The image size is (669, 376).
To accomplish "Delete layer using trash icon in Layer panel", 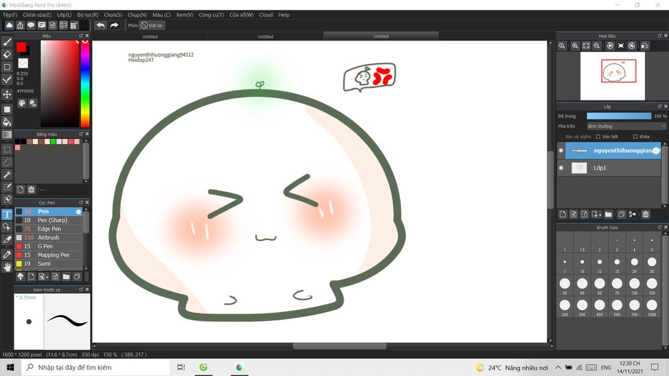I will point(645,214).
